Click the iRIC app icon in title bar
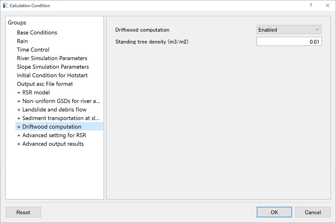Screen dimensions: 336x223 pos(5,5)
